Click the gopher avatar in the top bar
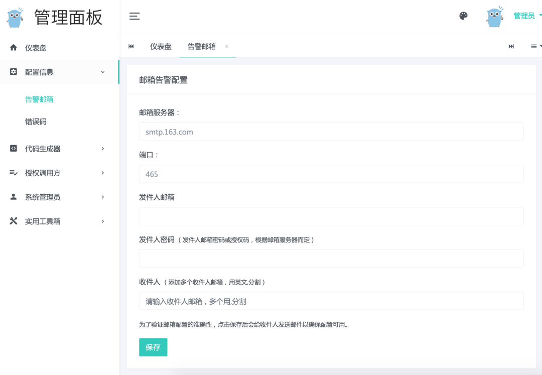The width and height of the screenshot is (542, 375). pos(494,16)
